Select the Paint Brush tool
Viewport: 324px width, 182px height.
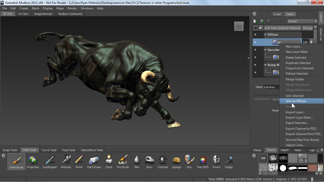pyautogui.click(x=16, y=162)
